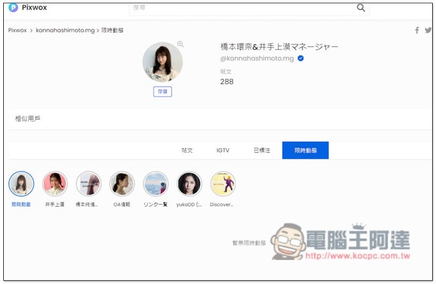Click the blue verified badge

300,58
